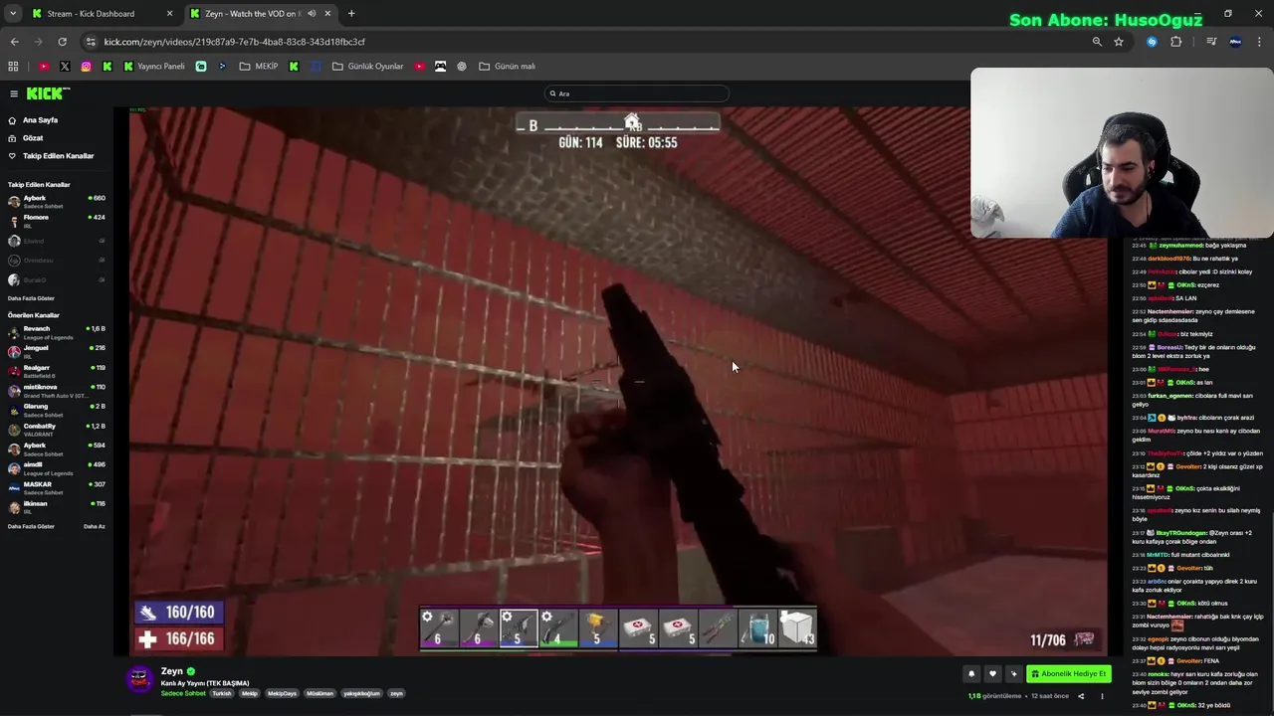Screen dimensions: 1274x716
Task: Open the more options three-dot menu
Action: 1102,696
